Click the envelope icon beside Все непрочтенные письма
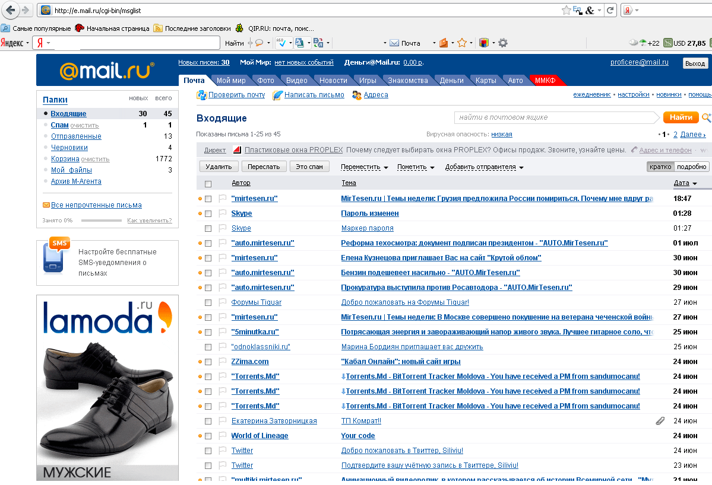The width and height of the screenshot is (712, 485). point(46,205)
